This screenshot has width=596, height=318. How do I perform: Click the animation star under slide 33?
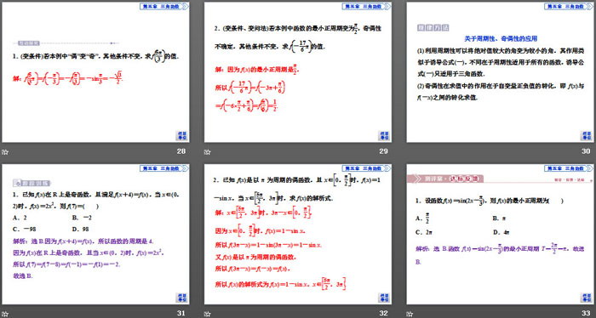pyautogui.click(x=410, y=314)
